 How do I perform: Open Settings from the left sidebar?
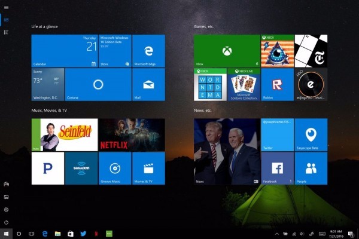6,209
